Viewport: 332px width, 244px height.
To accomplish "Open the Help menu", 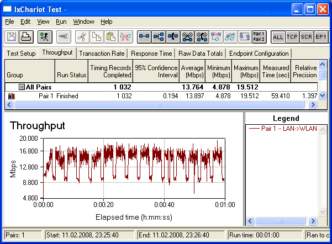I will (x=107, y=22).
